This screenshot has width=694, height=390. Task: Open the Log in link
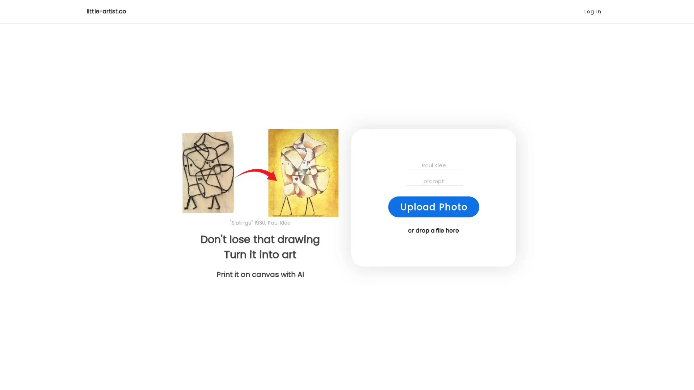pos(592,12)
